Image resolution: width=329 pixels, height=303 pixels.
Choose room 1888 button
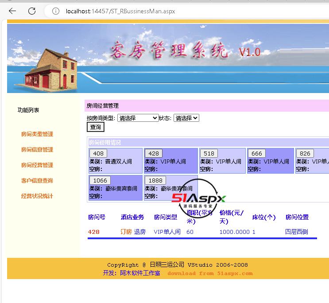coord(155,181)
